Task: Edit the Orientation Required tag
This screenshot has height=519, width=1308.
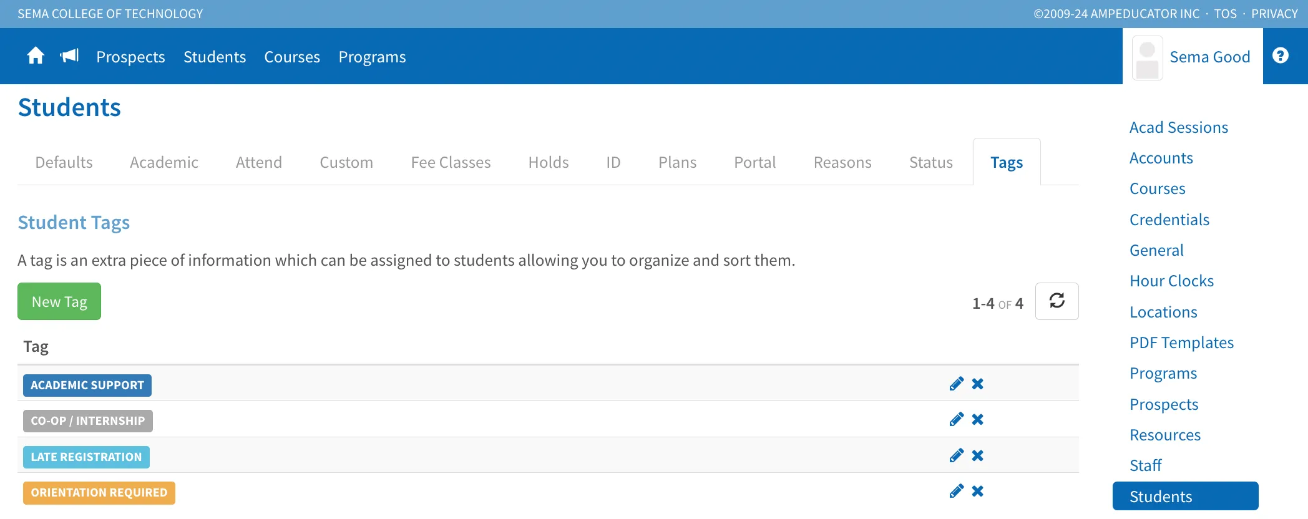Action: click(x=956, y=491)
